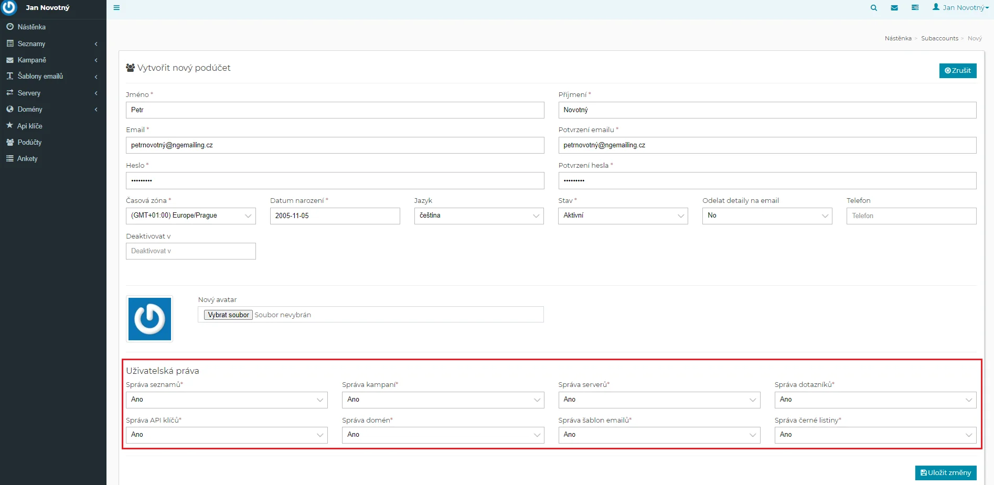Expand the Seznamy sidebar submenu
This screenshot has height=485, width=994.
click(52, 44)
